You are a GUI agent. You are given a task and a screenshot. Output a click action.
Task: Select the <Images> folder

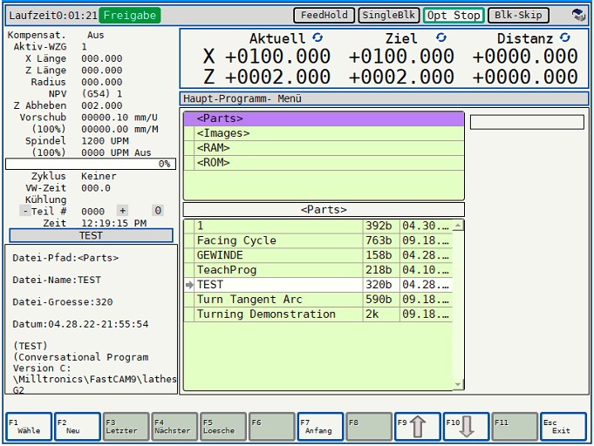point(324,133)
